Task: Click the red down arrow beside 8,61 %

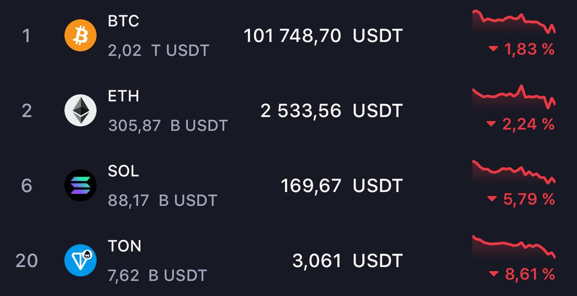Action: [x=494, y=274]
